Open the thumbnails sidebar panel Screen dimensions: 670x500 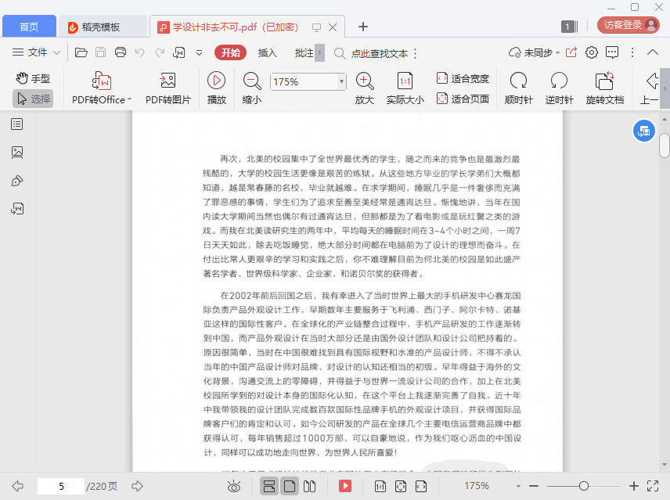[17, 153]
